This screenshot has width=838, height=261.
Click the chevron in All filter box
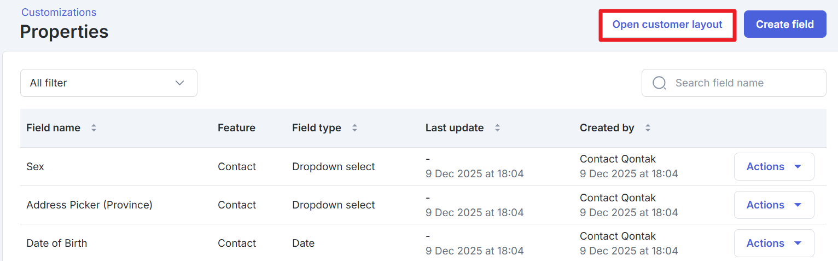coord(179,83)
